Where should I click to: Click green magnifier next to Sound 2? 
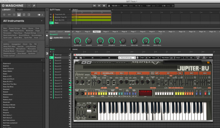tap(69, 34)
